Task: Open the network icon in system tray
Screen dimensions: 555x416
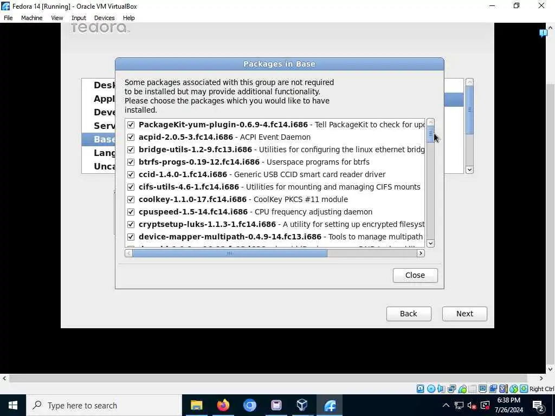Action: (x=459, y=405)
